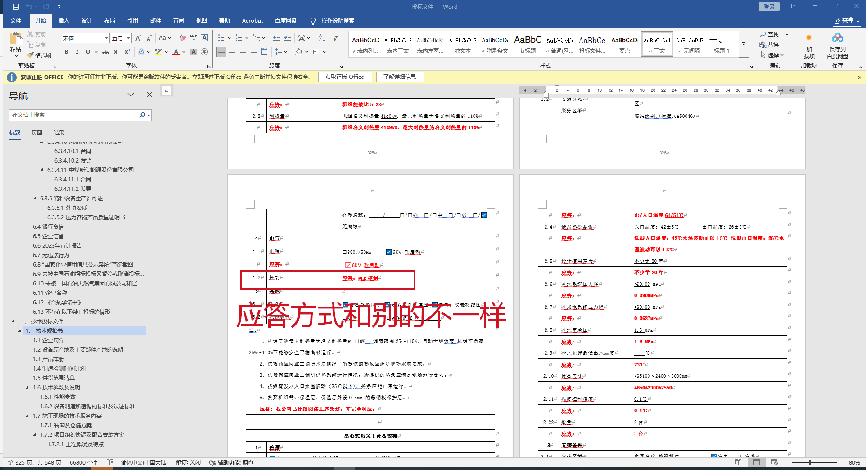Decrease the paragraph indent
866x470 pixels.
coord(277,38)
